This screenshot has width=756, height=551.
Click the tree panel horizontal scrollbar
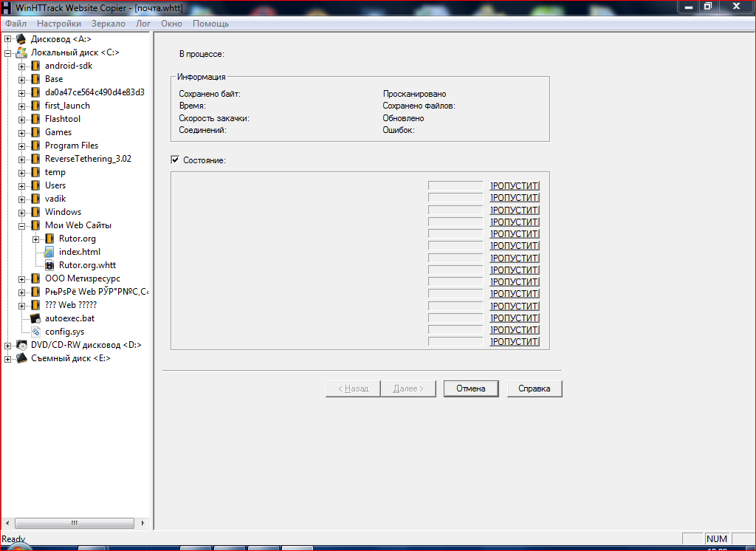[x=75, y=522]
